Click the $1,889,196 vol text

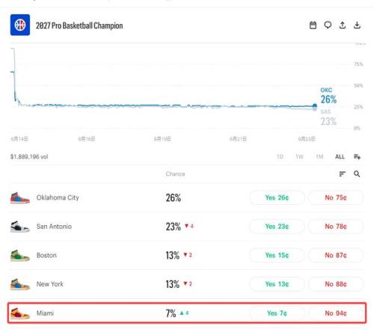29,156
